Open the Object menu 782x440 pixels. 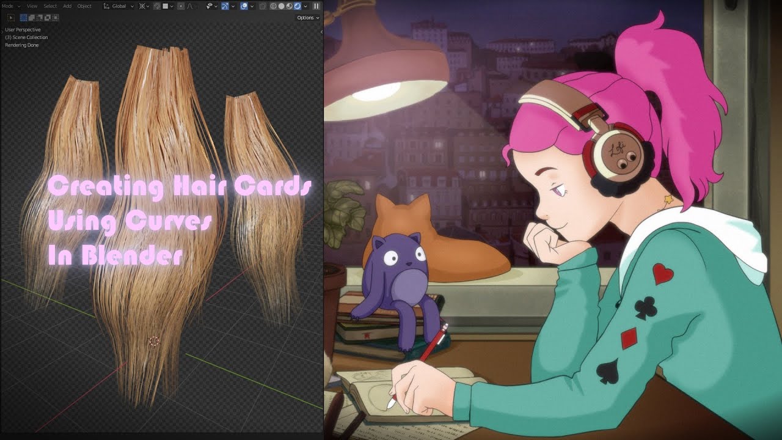click(84, 6)
